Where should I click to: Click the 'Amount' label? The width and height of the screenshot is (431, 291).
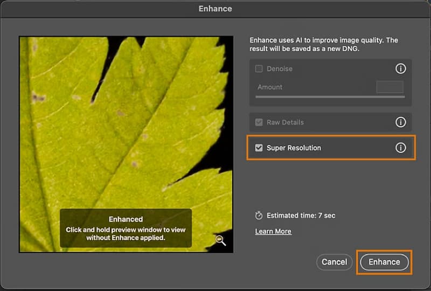tap(270, 87)
